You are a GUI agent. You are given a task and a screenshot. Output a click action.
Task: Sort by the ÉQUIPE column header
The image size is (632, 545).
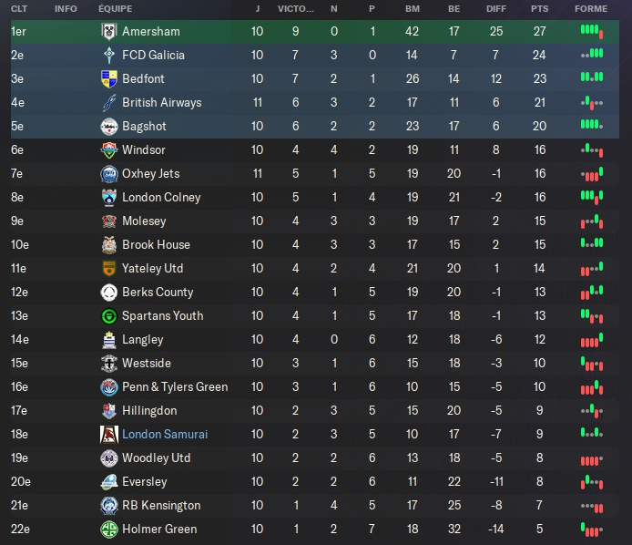[114, 8]
